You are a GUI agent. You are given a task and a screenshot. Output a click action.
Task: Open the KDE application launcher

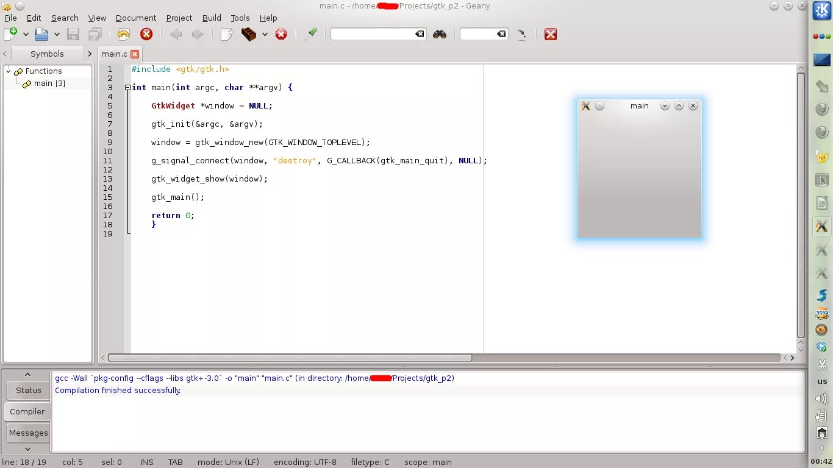tap(821, 11)
